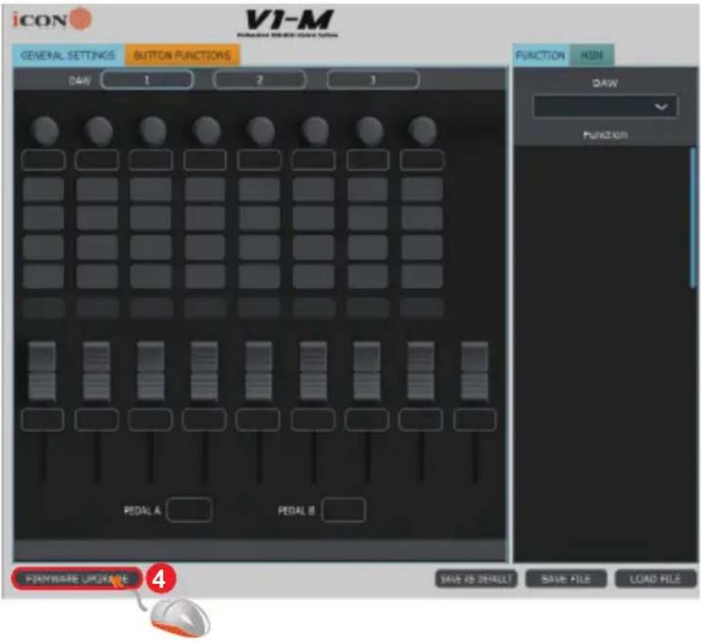Select DAW slot 2
This screenshot has width=701, height=641.
pyautogui.click(x=260, y=80)
